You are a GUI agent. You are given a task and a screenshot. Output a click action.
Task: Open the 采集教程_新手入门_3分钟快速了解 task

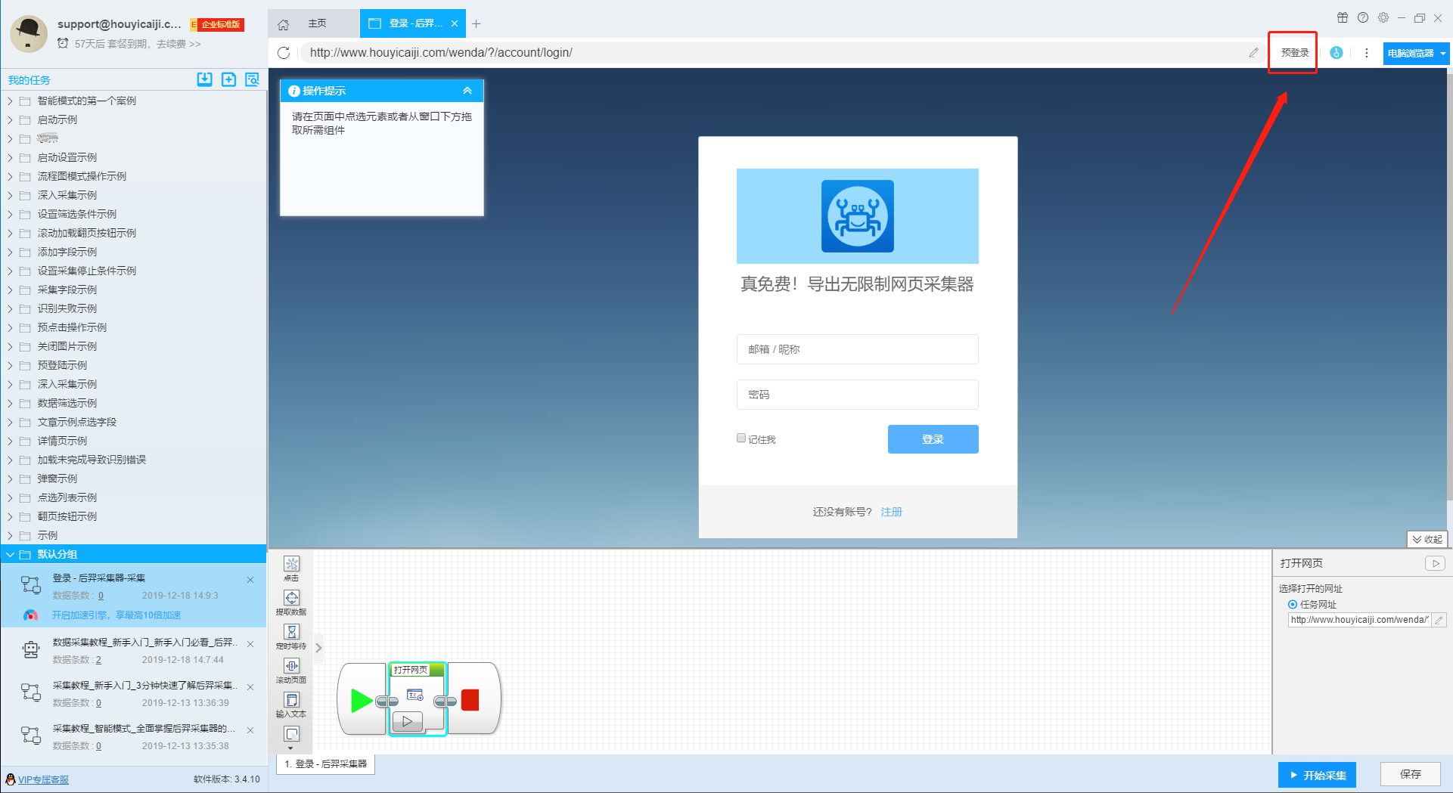(134, 693)
